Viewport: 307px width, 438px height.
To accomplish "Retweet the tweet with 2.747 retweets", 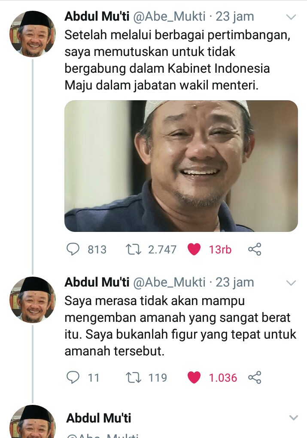I will 134,249.
